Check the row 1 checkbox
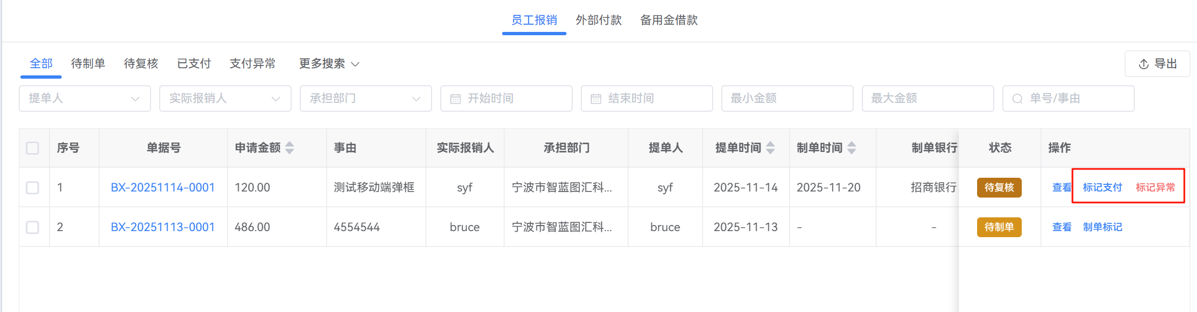Viewport: 1197px width, 312px height. point(33,188)
